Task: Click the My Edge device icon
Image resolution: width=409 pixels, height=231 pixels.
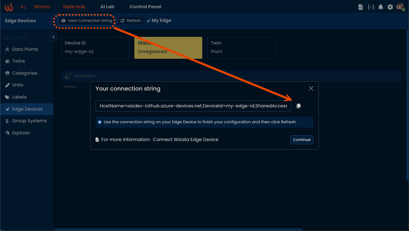Action: point(149,21)
